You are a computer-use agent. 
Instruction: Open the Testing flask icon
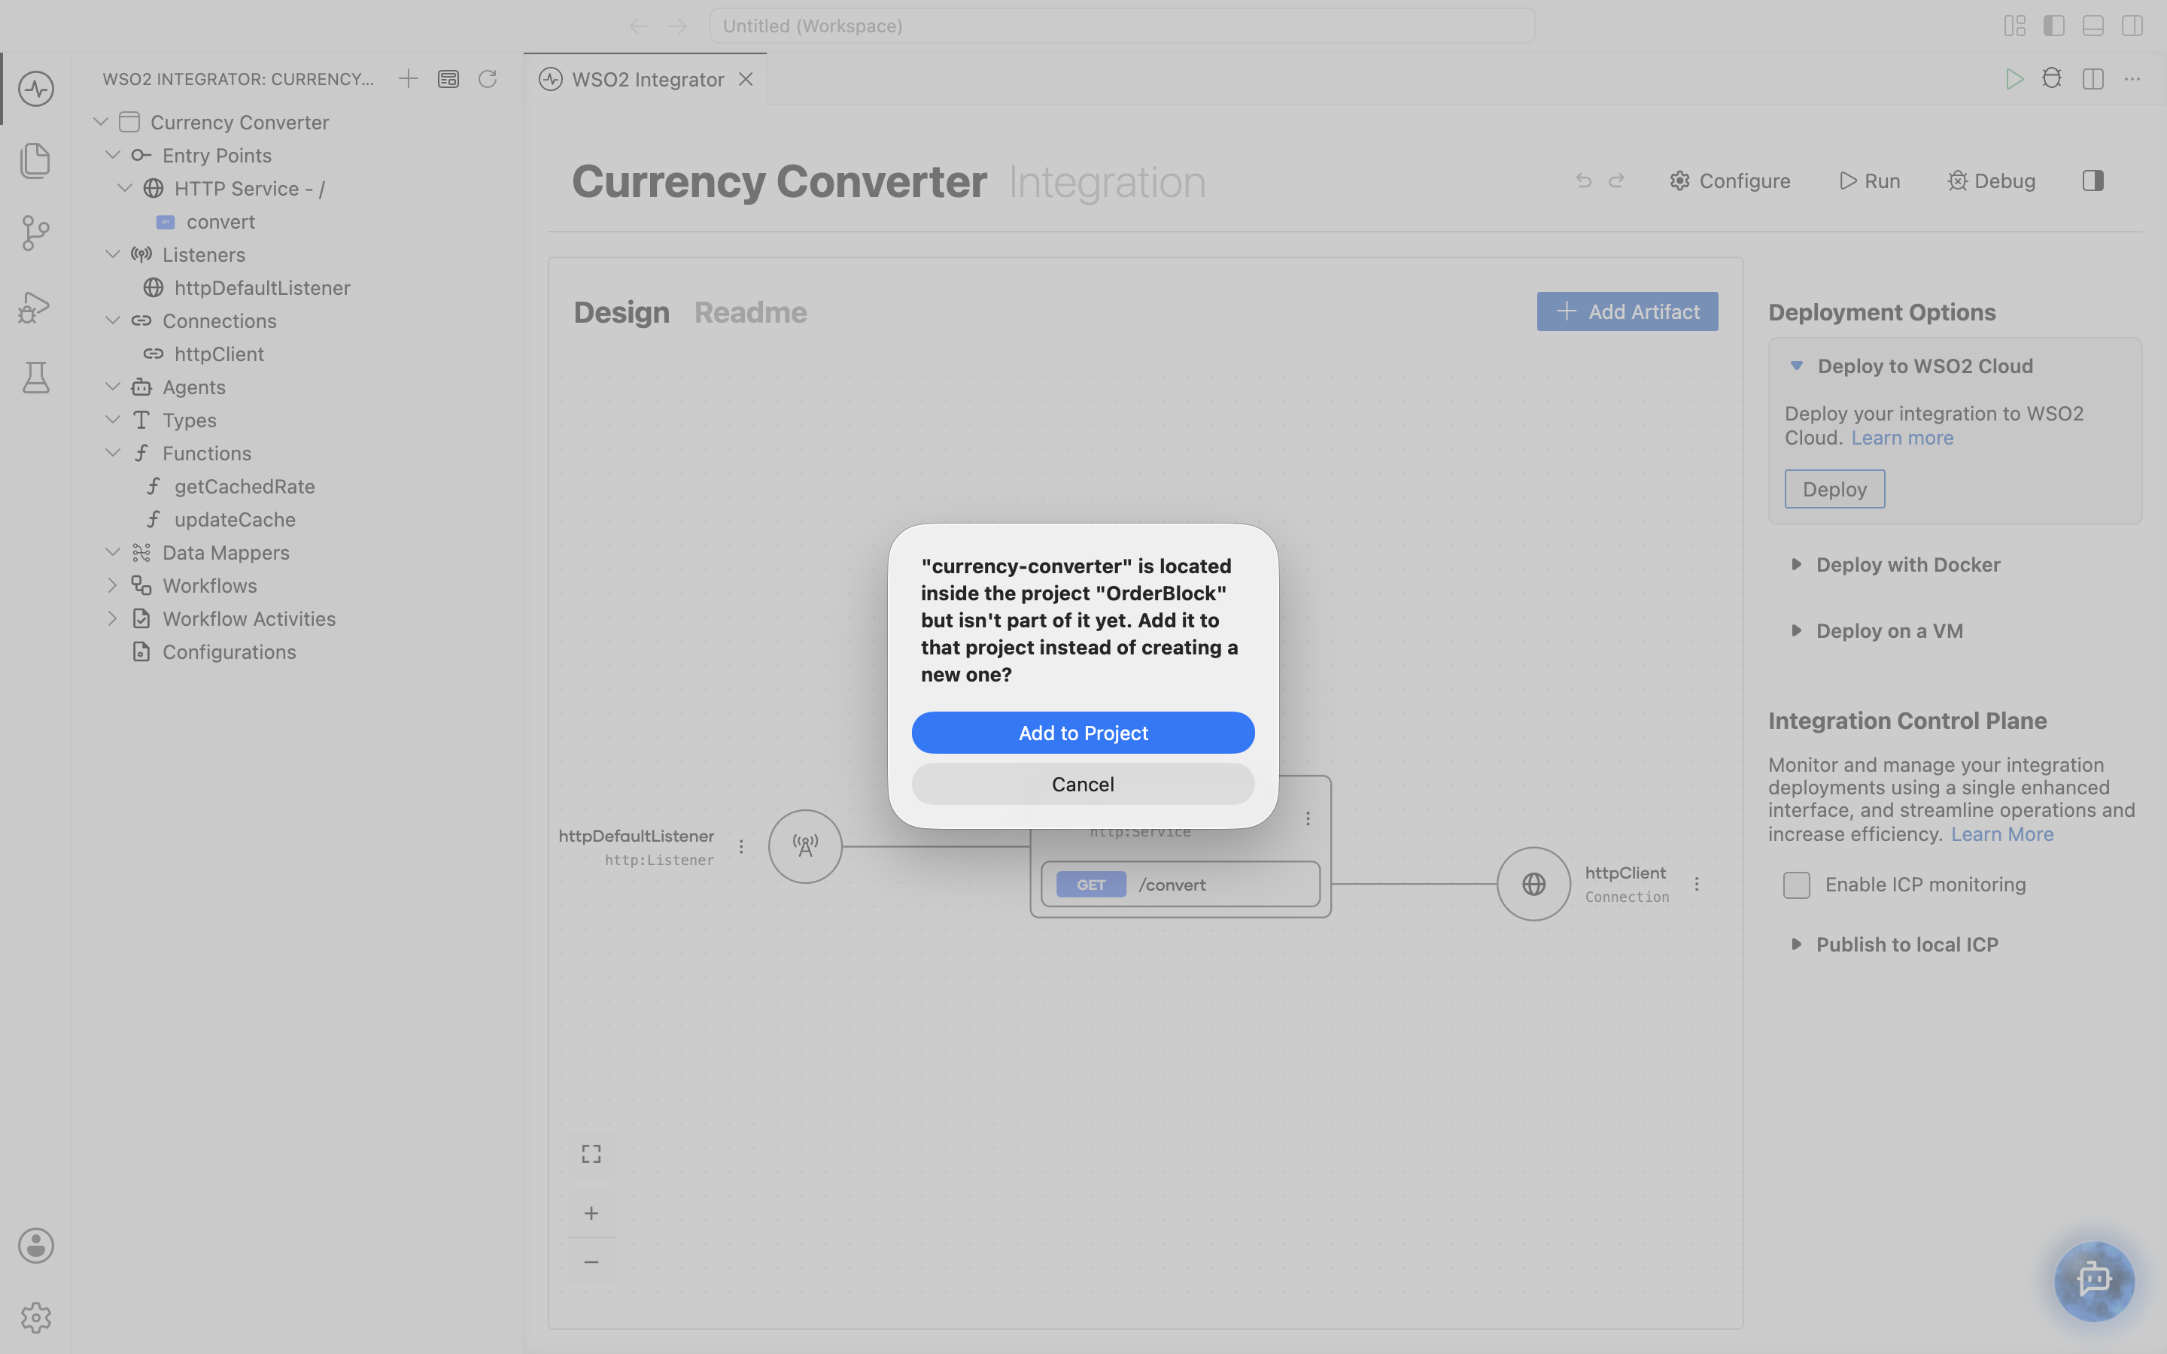(x=36, y=378)
